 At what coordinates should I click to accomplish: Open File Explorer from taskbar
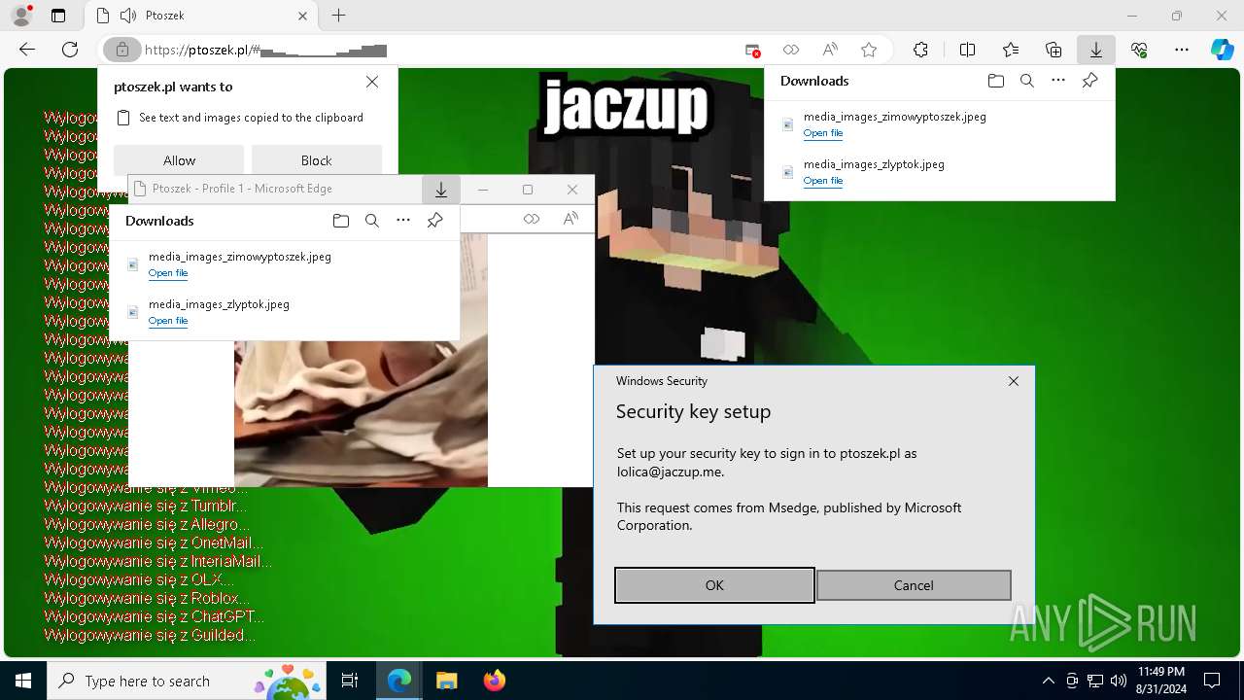coord(446,681)
